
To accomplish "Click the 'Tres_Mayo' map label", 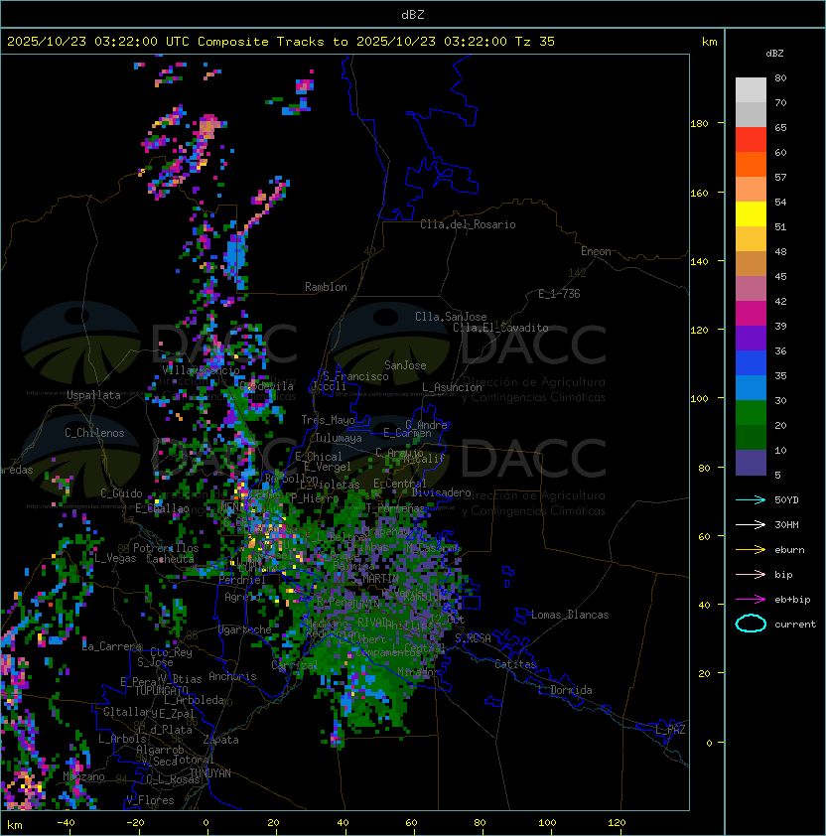I will tap(328, 420).
